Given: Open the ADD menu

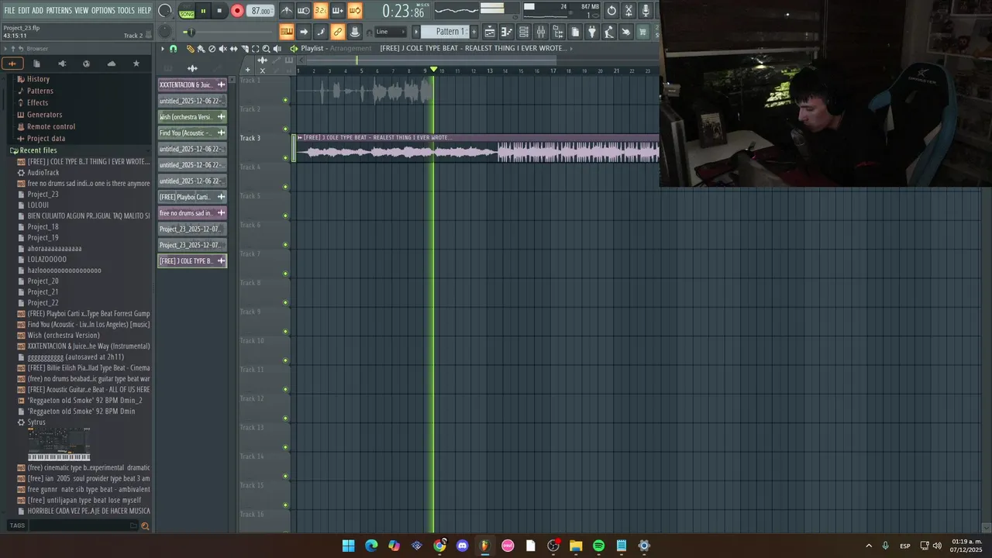Looking at the screenshot, I should point(38,10).
